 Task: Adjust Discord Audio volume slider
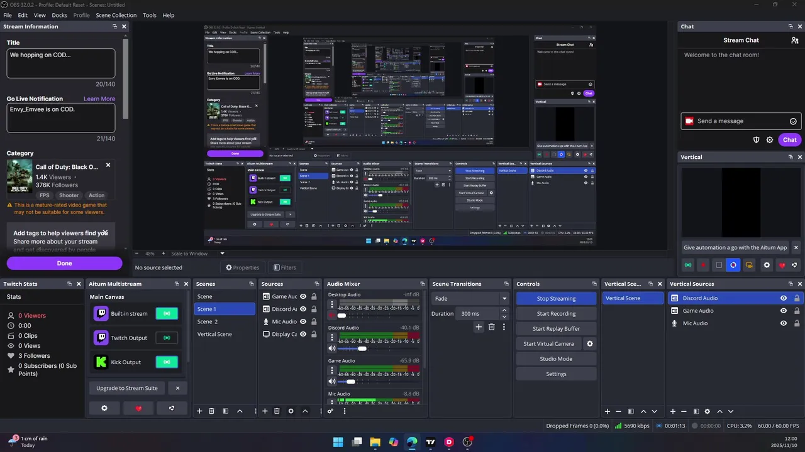tap(361, 348)
